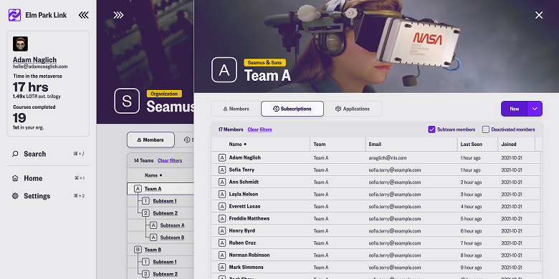
Task: Open Subteam B in teams tree
Action: coord(172,238)
